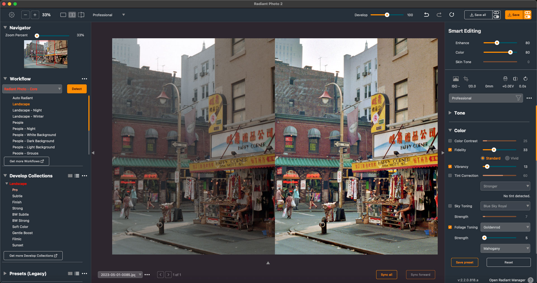Click the reset circular arrow icon

pos(452,15)
